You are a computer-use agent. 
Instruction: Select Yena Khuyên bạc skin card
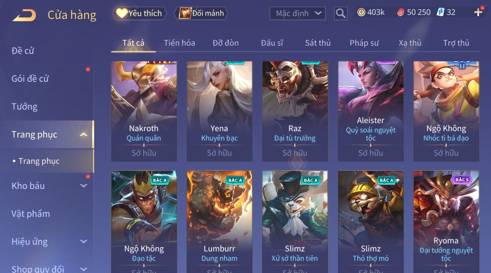pos(219,111)
